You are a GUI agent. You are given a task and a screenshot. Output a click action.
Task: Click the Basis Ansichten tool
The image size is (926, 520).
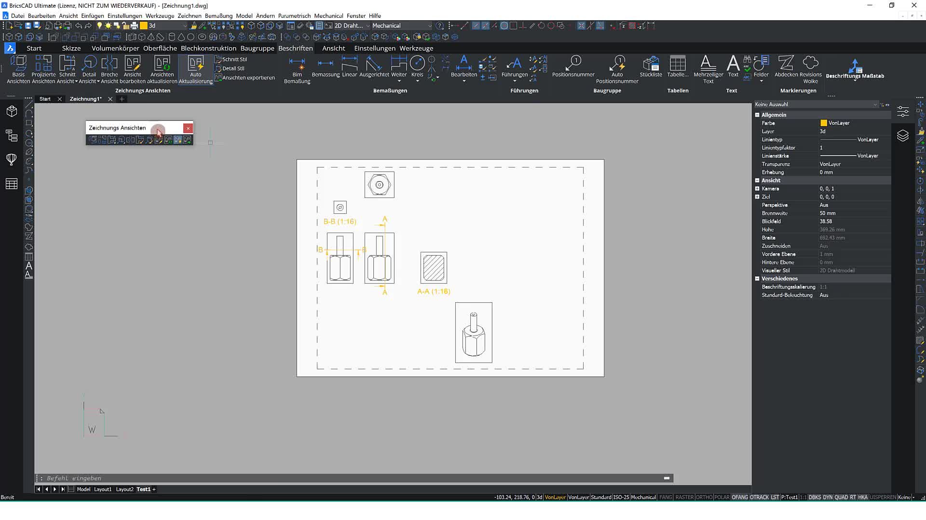point(18,69)
